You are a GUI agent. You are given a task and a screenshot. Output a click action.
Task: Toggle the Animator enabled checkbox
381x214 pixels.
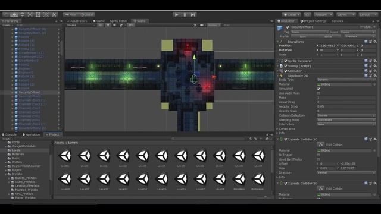tap(286, 71)
